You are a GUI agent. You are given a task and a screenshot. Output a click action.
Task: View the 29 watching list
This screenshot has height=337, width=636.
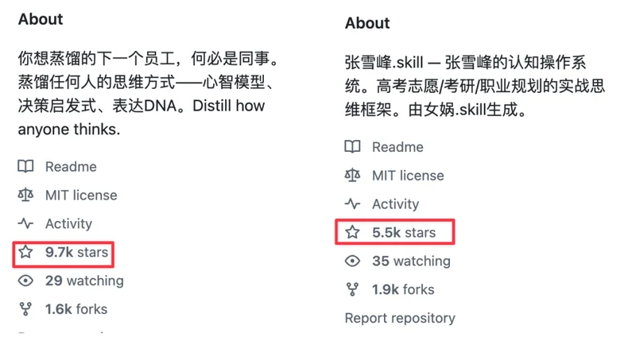click(x=84, y=281)
